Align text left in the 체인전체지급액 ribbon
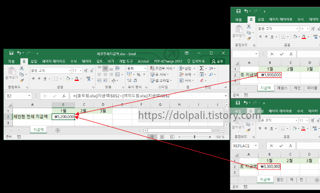Viewport: 320px width, 193px height. click(99, 74)
